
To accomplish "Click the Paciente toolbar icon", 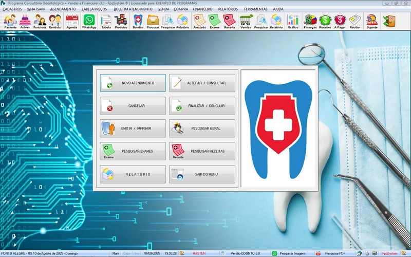I will tap(10, 21).
